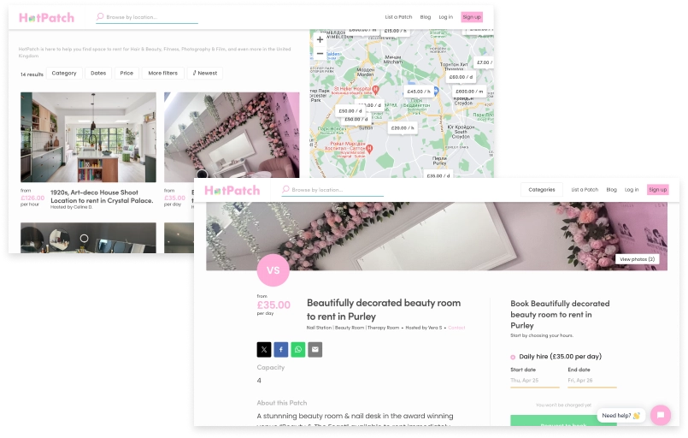This screenshot has width=688, height=438.
Task: Click Browse by location field, front window
Action: click(x=332, y=190)
